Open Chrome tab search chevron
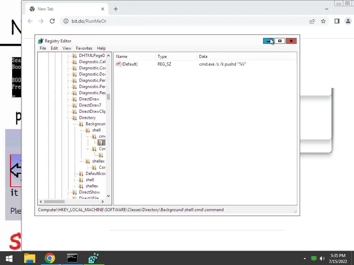This screenshot has height=265, width=354. pyautogui.click(x=327, y=9)
